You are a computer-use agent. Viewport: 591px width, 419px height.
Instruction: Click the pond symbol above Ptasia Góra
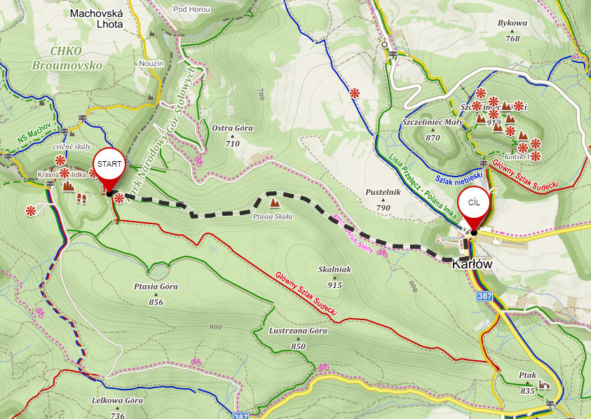[x=159, y=271]
